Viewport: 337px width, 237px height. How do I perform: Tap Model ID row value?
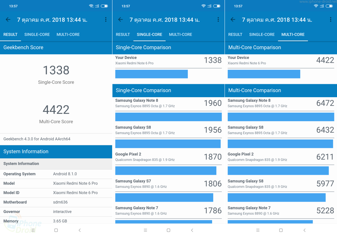75,193
